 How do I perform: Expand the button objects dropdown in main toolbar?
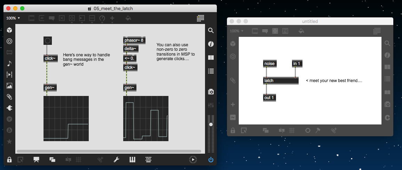coord(72,19)
